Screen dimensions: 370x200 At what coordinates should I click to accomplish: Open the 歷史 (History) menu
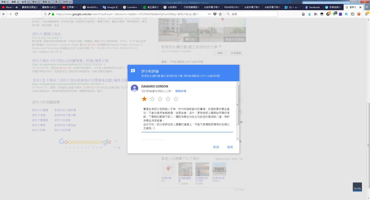click(x=34, y=2)
